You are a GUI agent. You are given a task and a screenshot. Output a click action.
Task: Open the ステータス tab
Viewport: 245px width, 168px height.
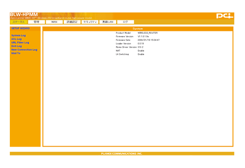click(x=19, y=22)
